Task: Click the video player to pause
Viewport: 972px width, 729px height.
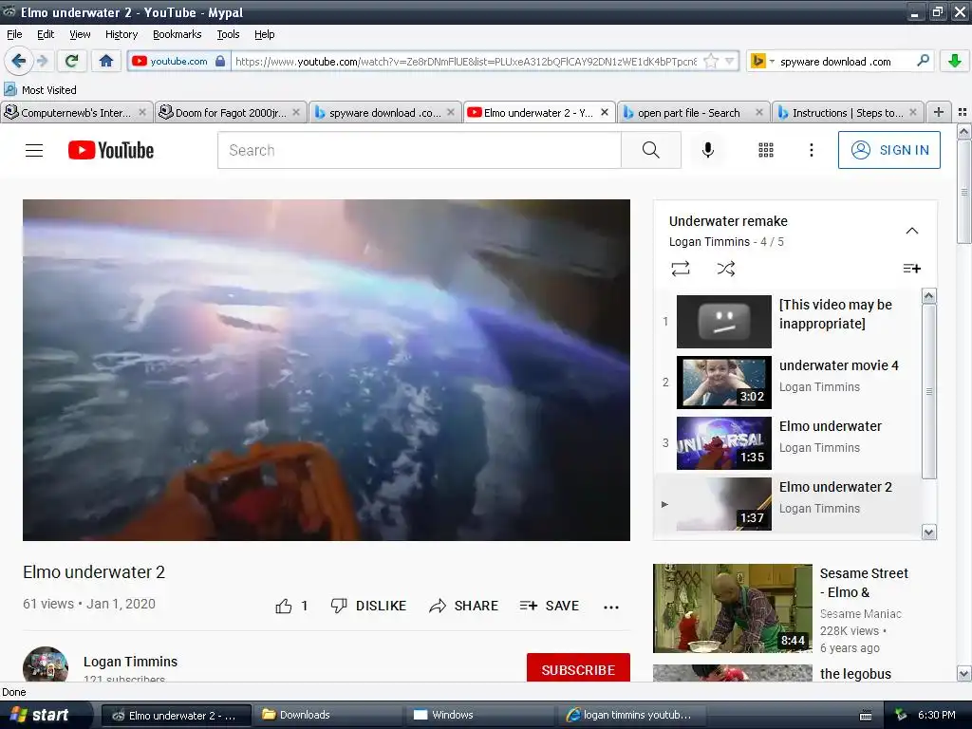Action: 327,370
